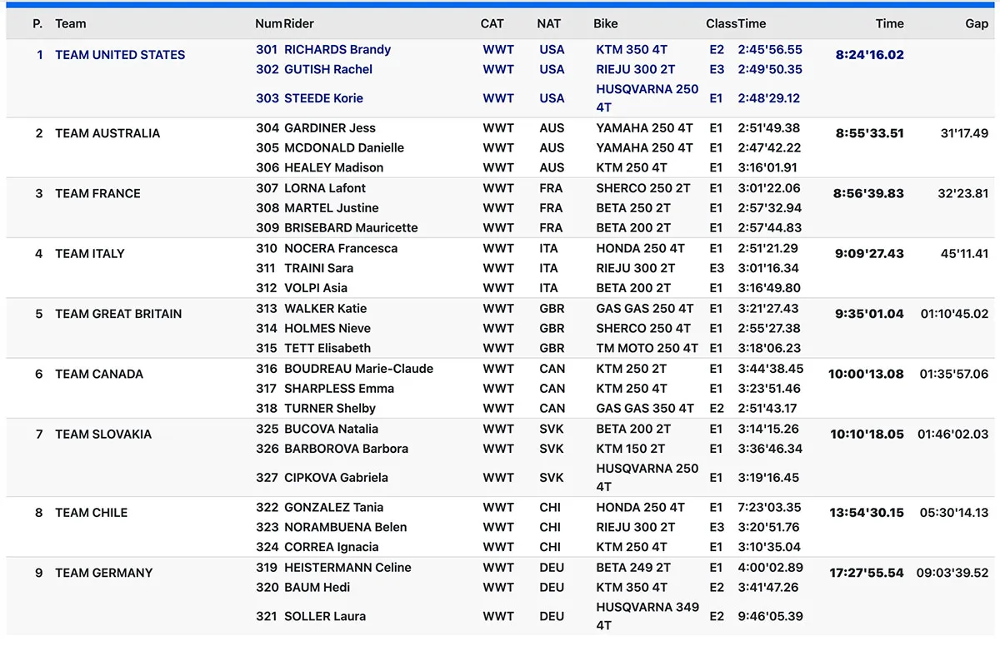Click rider GARDINER Jess
This screenshot has height=646, width=1000.
tap(330, 128)
